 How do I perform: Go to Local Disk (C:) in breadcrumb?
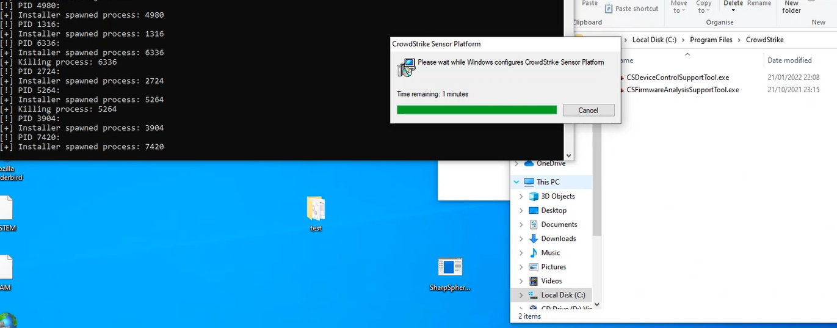click(x=654, y=40)
